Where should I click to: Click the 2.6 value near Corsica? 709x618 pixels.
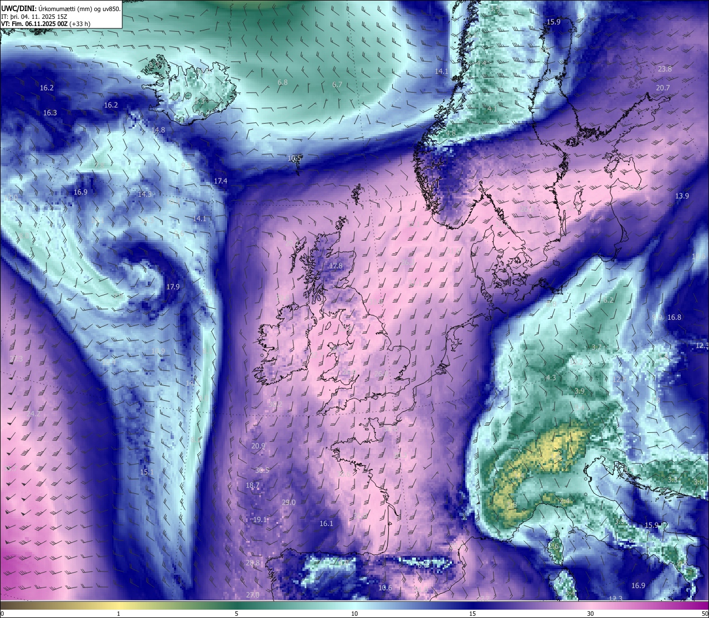553,547
